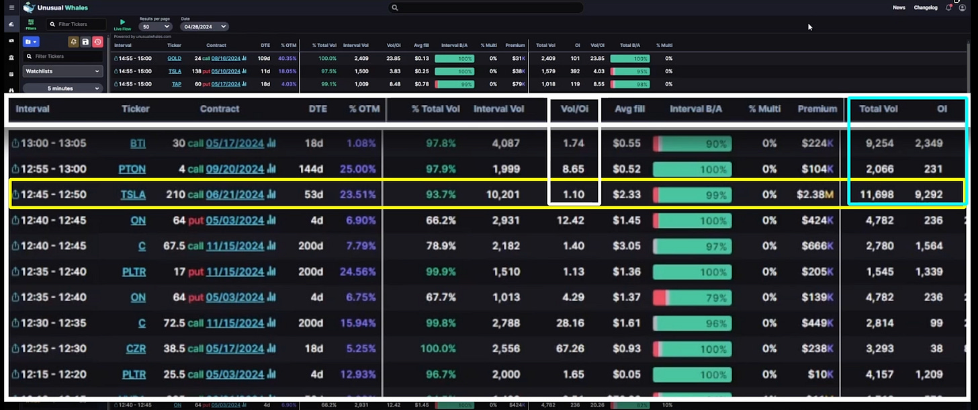
Task: Expand the blue folder dropdown button
Action: click(31, 42)
